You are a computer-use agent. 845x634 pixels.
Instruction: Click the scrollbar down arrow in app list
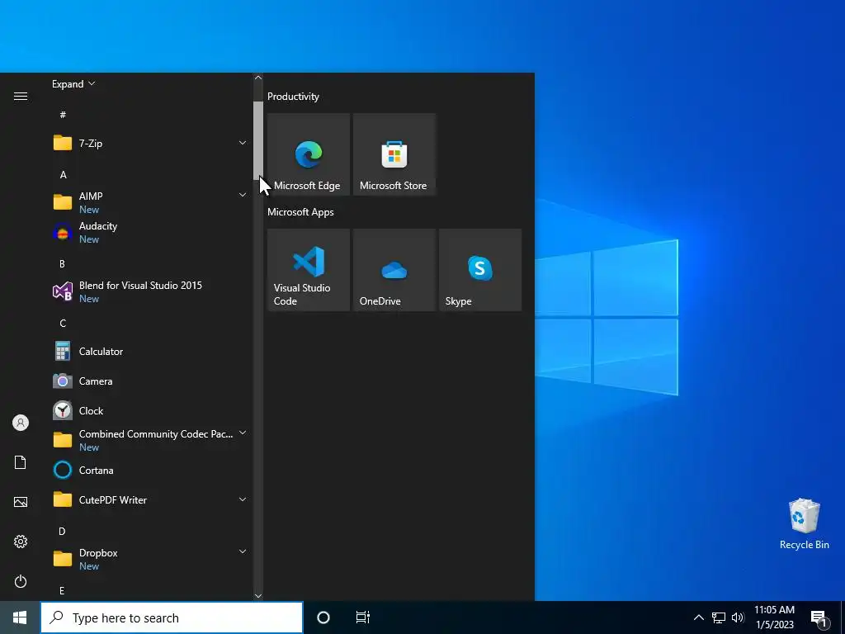pyautogui.click(x=258, y=596)
